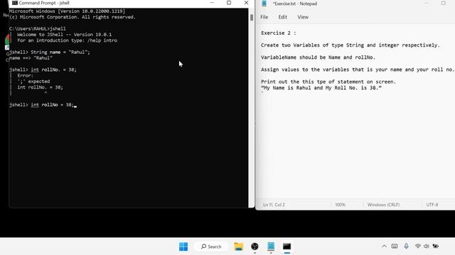Click 'C:\Users\RAHUL>jshell' line

[38, 28]
